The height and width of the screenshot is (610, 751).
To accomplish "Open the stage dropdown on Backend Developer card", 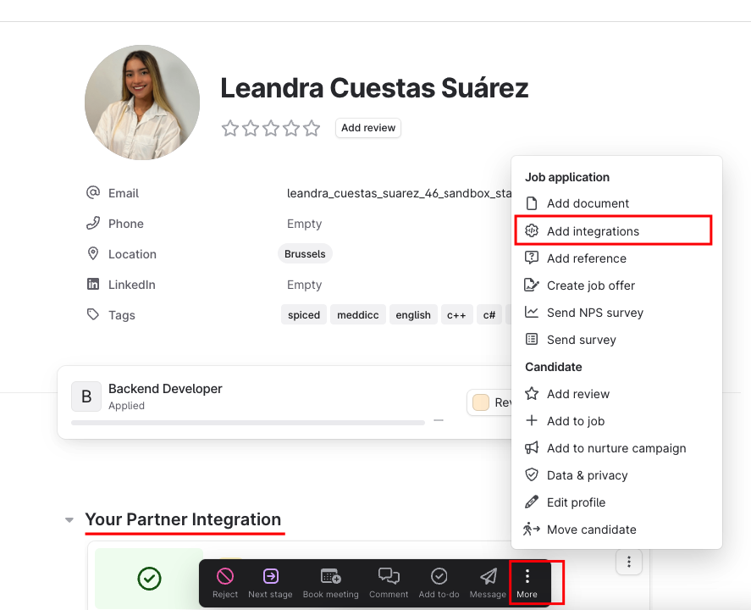I will pyautogui.click(x=489, y=402).
